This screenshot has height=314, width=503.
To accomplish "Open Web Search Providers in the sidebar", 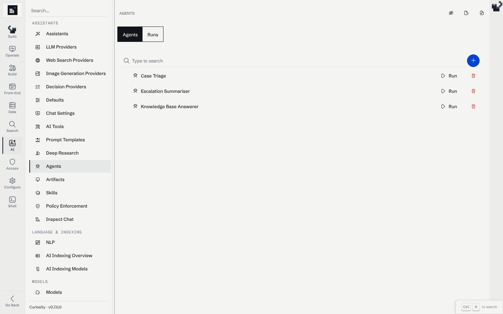I will click(70, 60).
